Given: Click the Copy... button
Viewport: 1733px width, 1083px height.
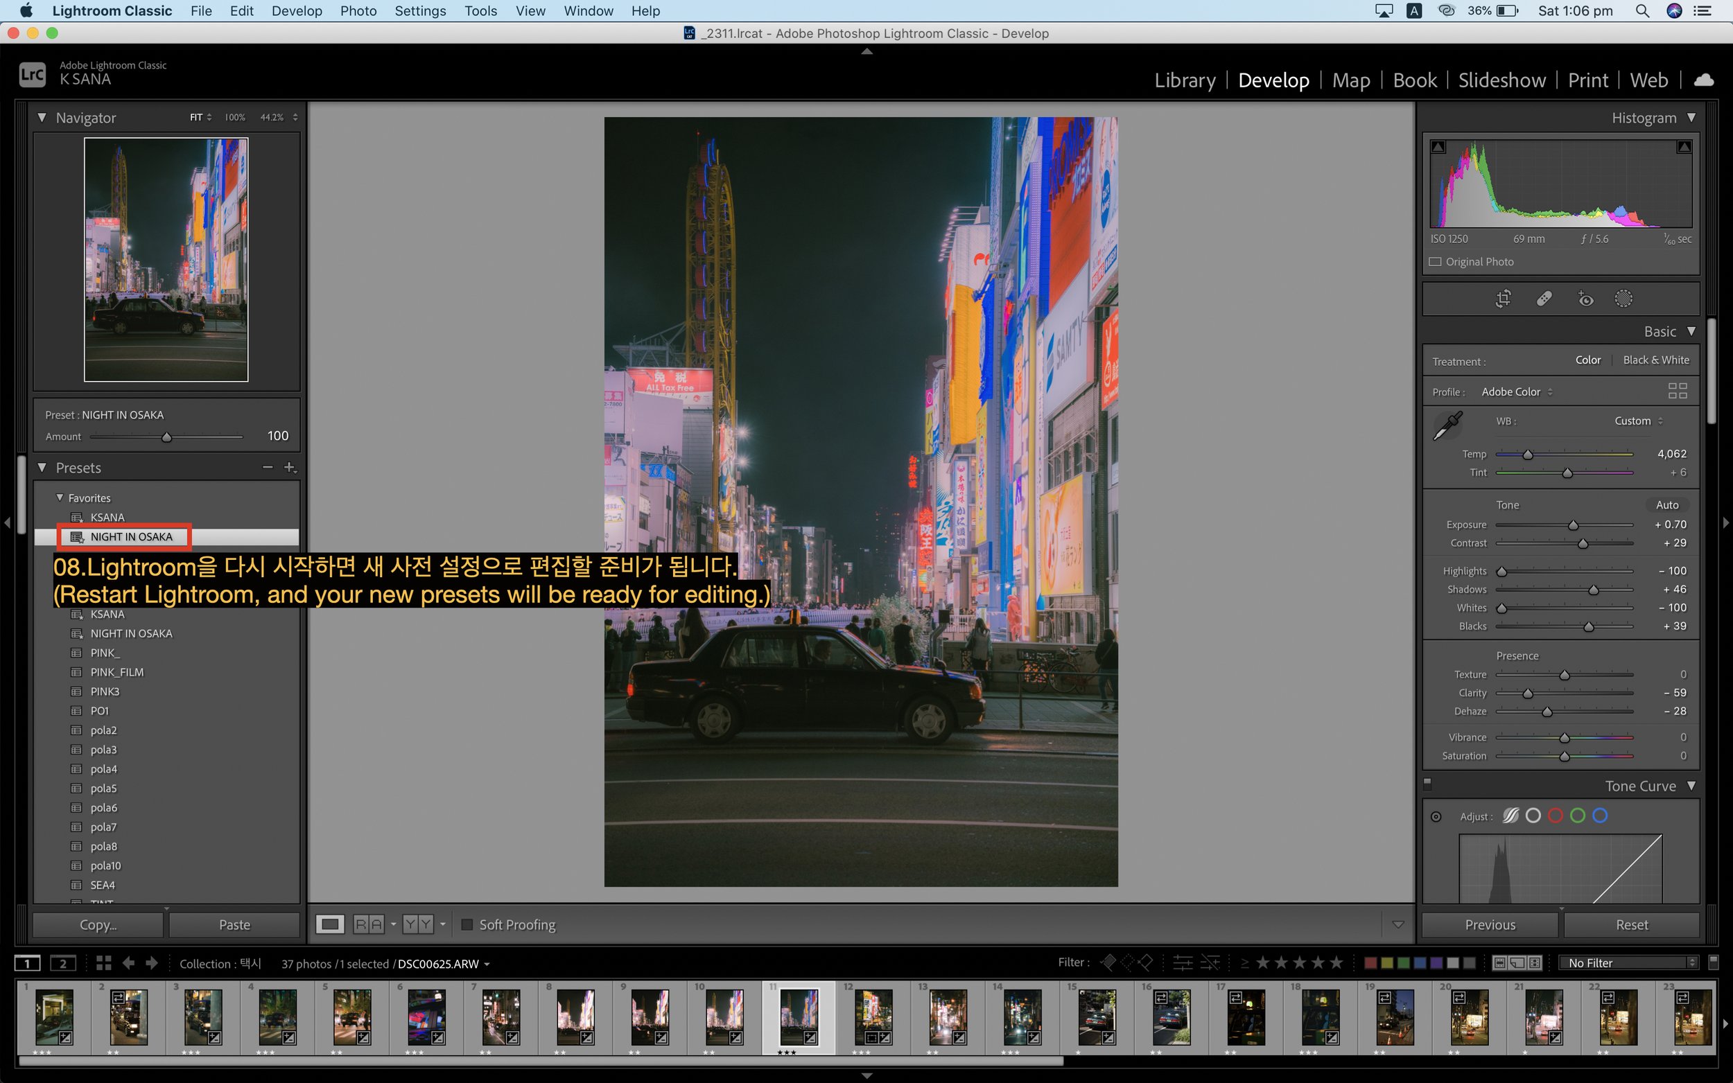Looking at the screenshot, I should [98, 924].
